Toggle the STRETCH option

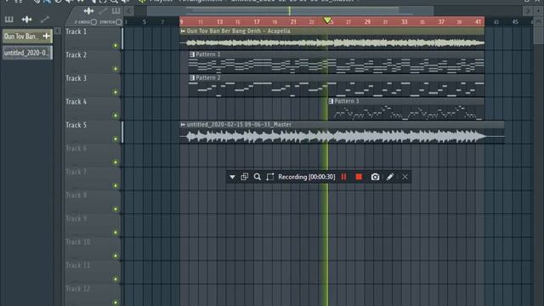click(119, 22)
